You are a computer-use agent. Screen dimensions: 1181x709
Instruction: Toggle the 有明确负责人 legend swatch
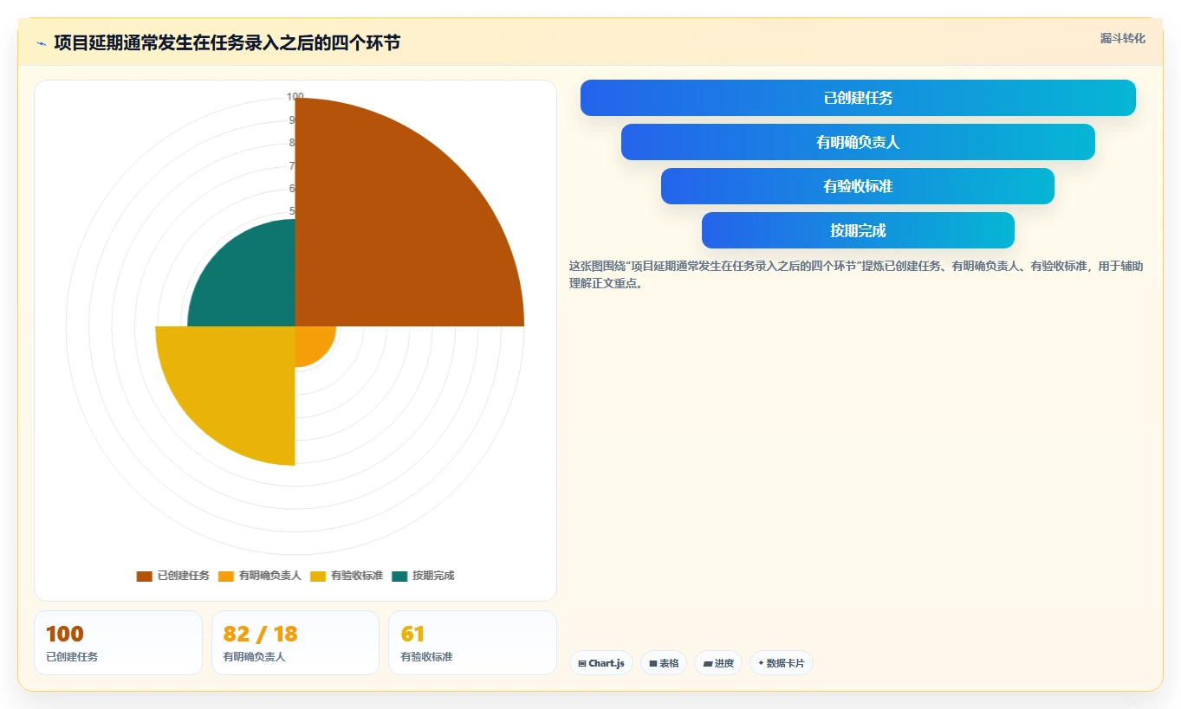[x=225, y=576]
